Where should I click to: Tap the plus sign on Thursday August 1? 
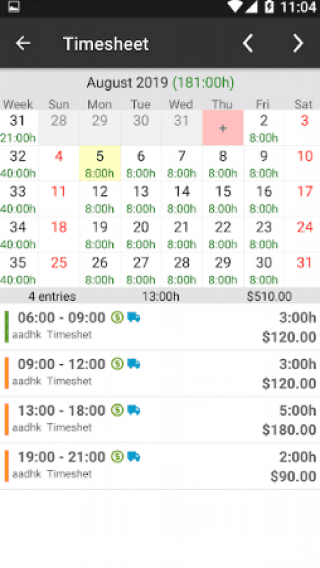click(222, 127)
